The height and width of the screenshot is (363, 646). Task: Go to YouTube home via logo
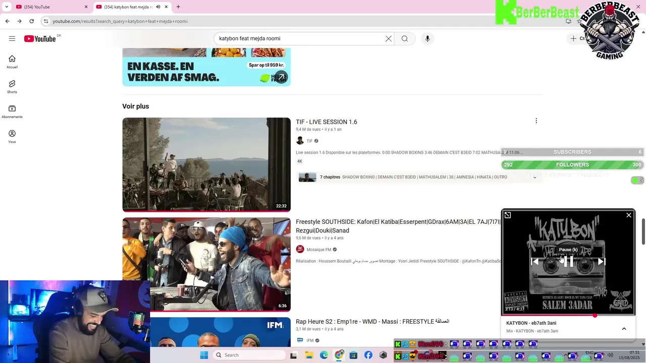tap(40, 39)
